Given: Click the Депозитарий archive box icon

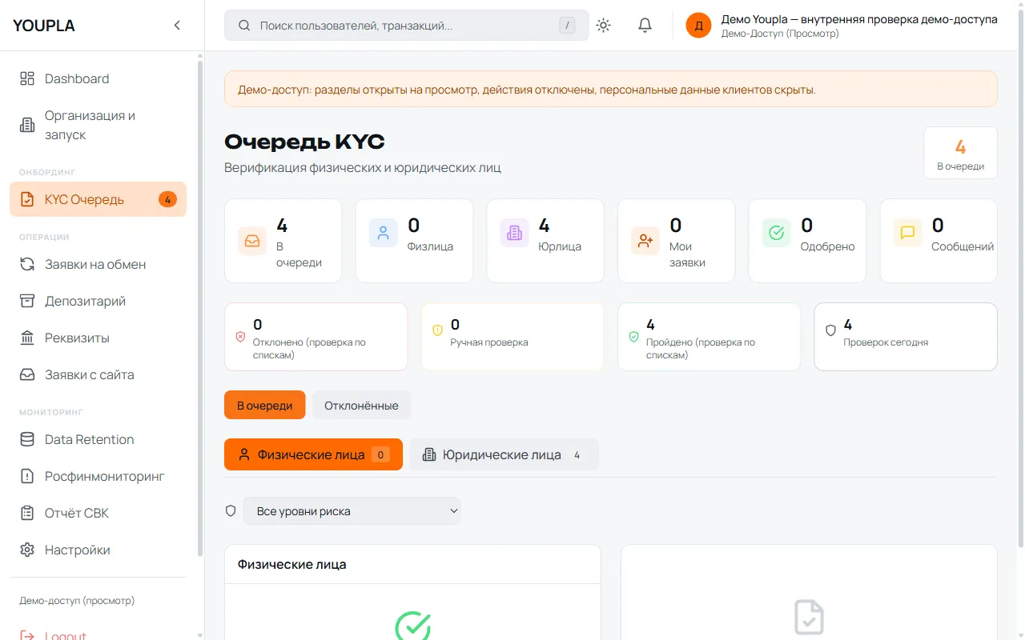Looking at the screenshot, I should pyautogui.click(x=27, y=301).
